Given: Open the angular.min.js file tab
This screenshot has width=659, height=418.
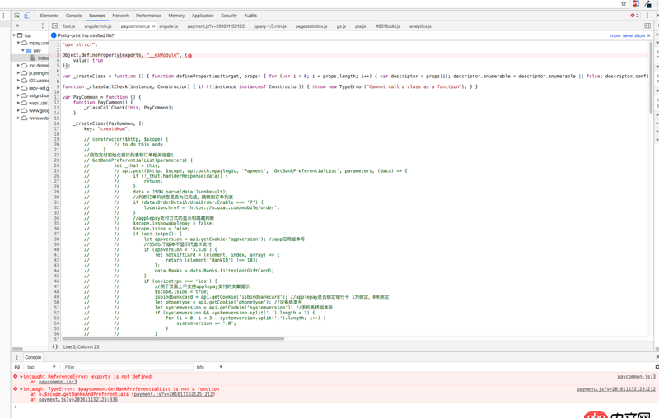Looking at the screenshot, I should click(x=98, y=26).
